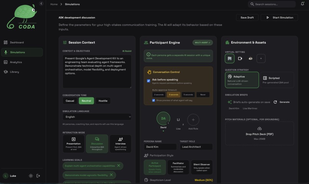
Task: Click the Environment & Assets building icon
Action: pyautogui.click(x=227, y=42)
